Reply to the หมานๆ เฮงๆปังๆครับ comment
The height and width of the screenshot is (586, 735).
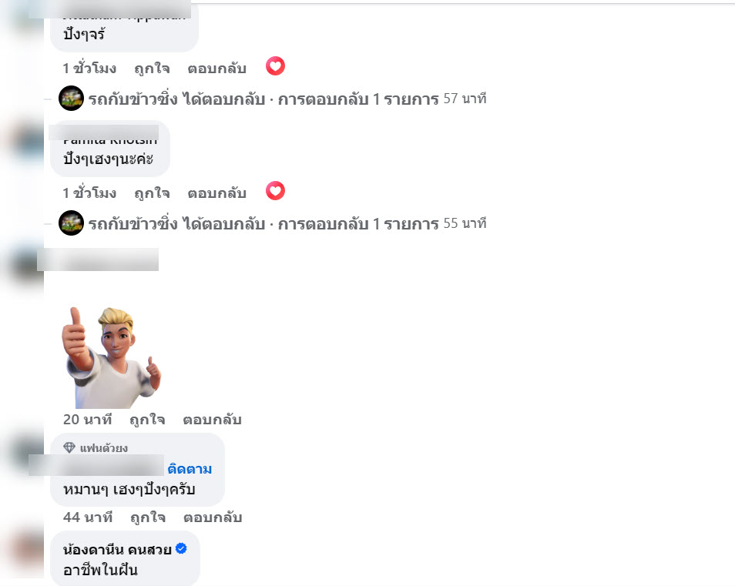pyautogui.click(x=213, y=517)
